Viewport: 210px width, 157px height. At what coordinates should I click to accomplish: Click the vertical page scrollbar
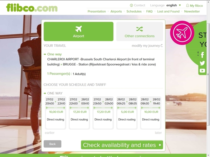[x=208, y=74]
